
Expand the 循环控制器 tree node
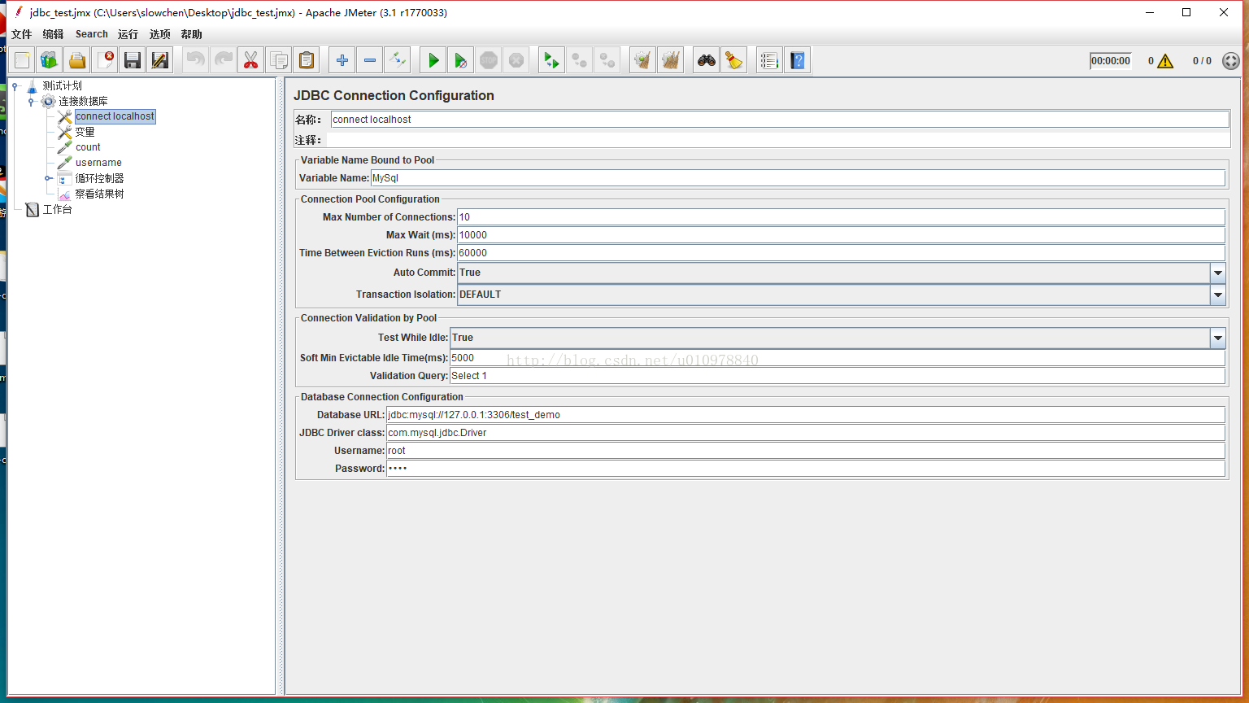coord(48,178)
